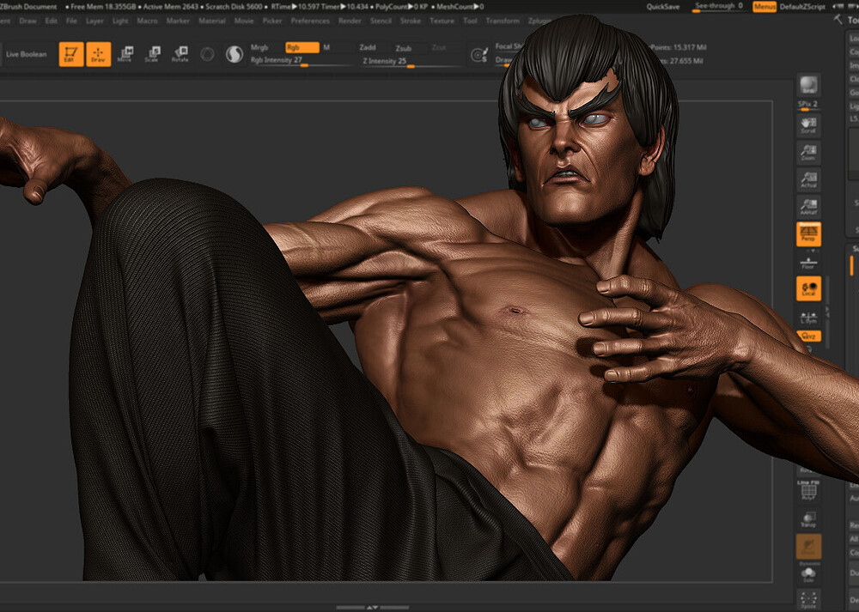Image resolution: width=859 pixels, height=612 pixels.
Task: Open the Stroke menu
Action: [x=411, y=21]
